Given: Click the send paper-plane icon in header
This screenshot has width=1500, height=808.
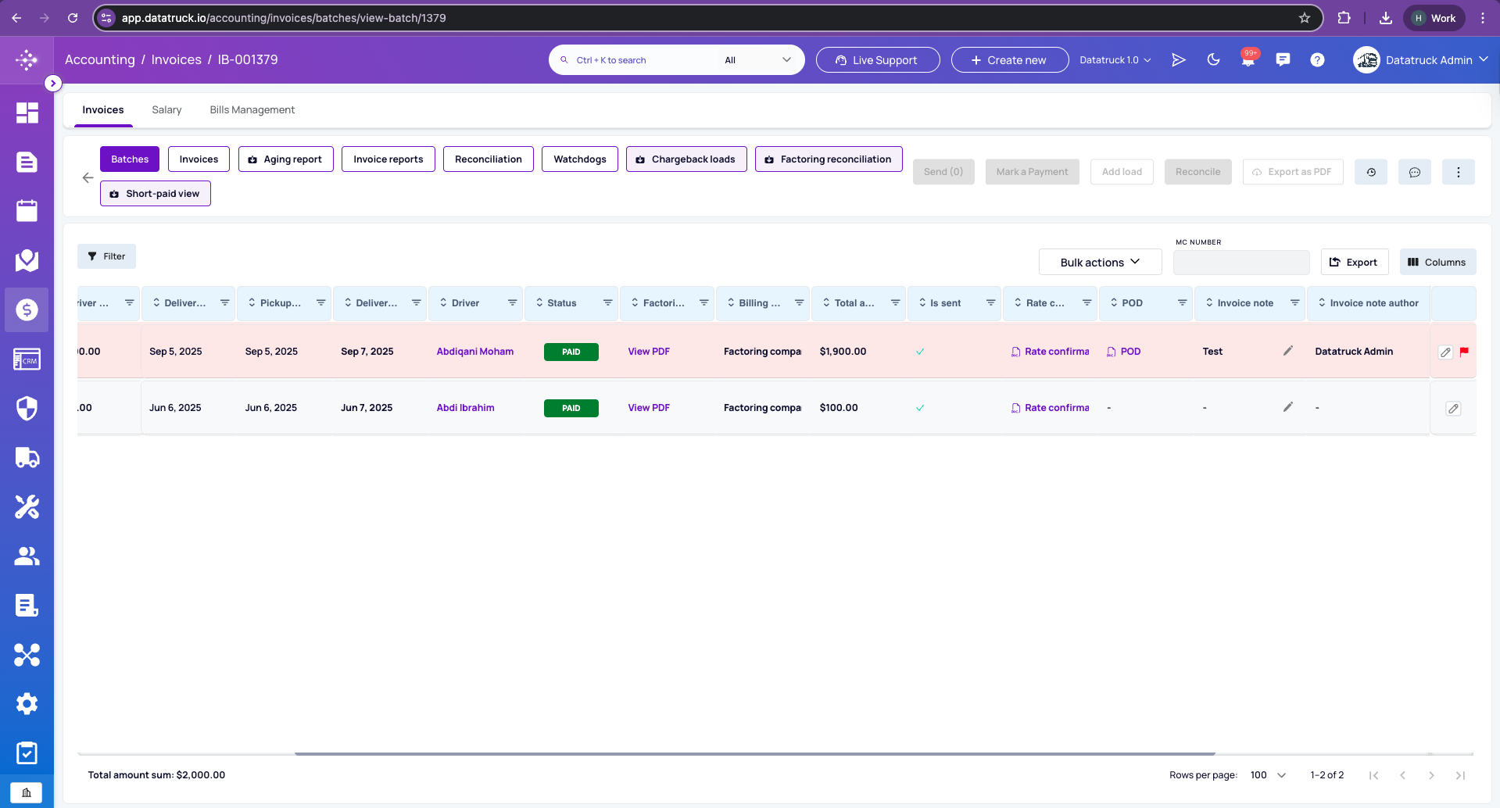Looking at the screenshot, I should coord(1179,60).
